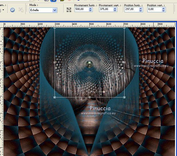Click the center pivot point icon
The height and width of the screenshot is (156, 177).
[x=69, y=10]
